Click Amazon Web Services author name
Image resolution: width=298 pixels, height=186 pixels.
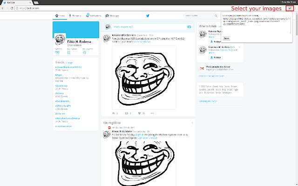[124, 35]
